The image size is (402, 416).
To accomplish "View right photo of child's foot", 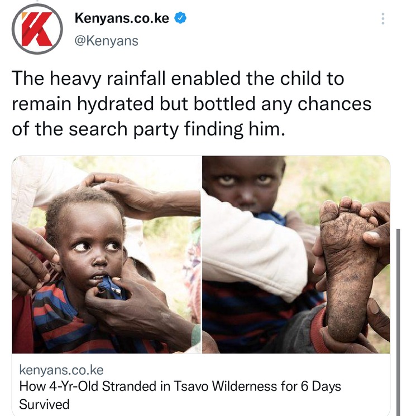I will pos(296,254).
